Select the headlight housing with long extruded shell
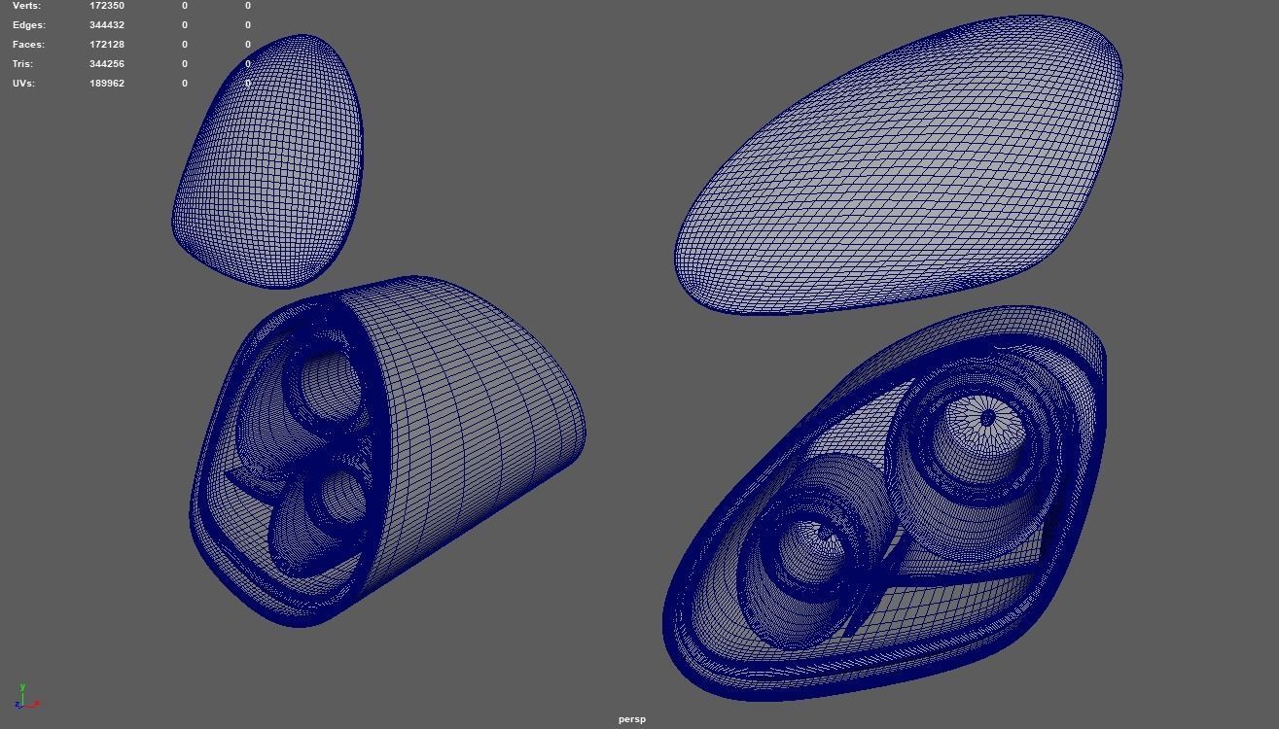 point(387,450)
